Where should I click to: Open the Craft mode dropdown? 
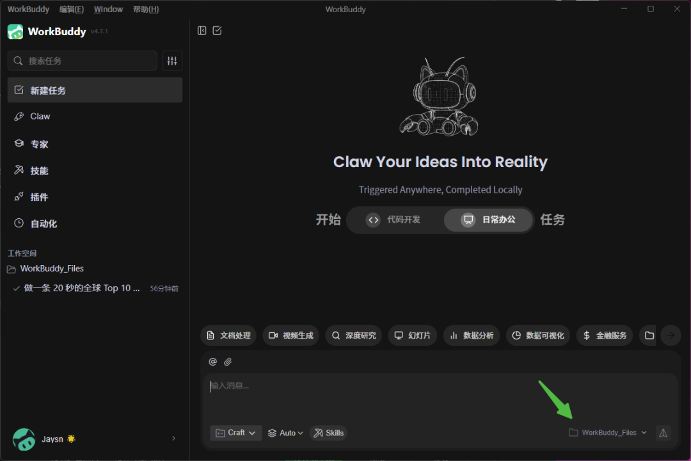pyautogui.click(x=235, y=433)
